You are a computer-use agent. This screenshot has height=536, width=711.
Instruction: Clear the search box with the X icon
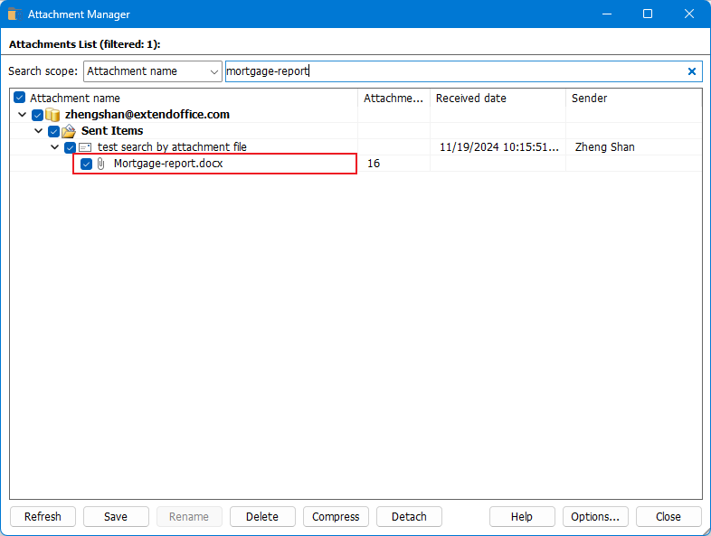pyautogui.click(x=692, y=71)
